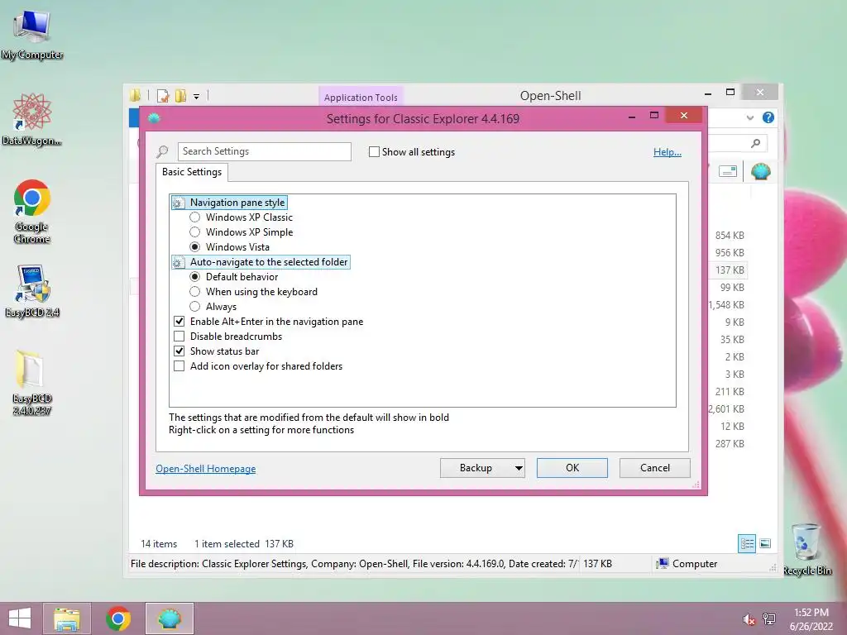Click the Settings dialog title shell icon

[154, 118]
